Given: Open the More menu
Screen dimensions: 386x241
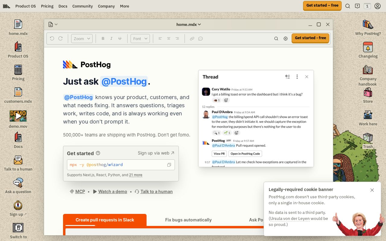Looking at the screenshot, I should [125, 6].
